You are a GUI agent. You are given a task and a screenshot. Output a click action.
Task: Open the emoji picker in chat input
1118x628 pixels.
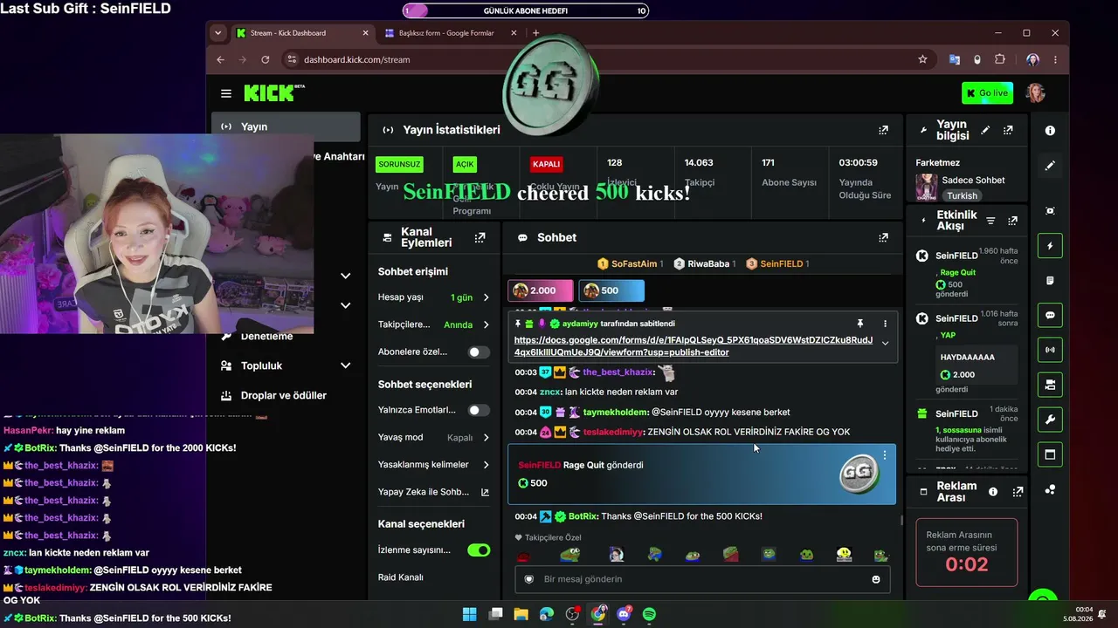[876, 579]
